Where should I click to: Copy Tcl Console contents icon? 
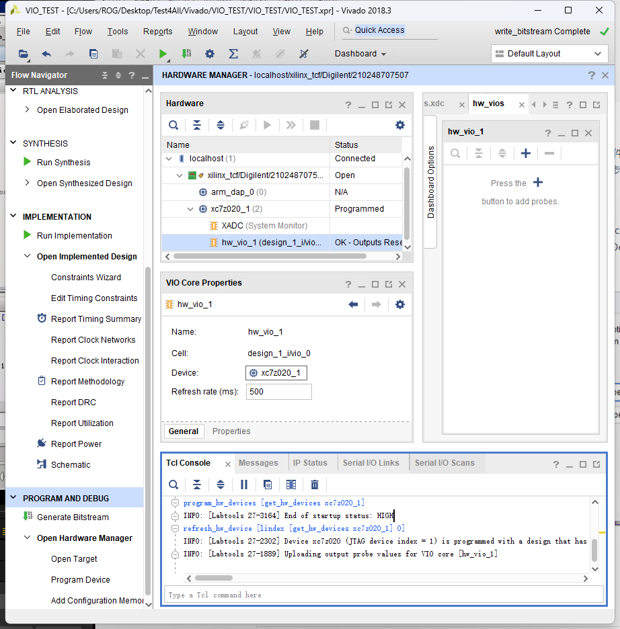pos(267,485)
